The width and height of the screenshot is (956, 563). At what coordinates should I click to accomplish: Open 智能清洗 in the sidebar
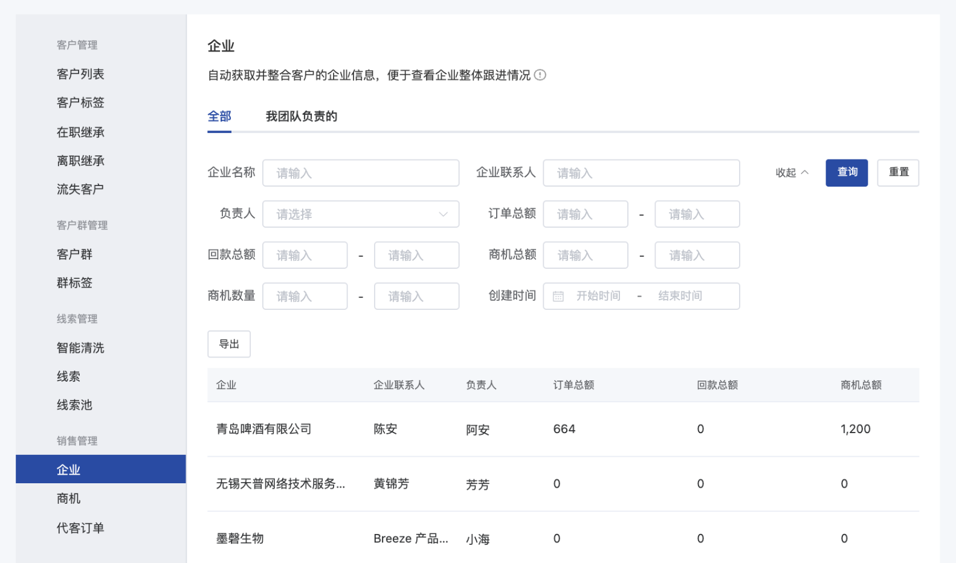(x=80, y=348)
